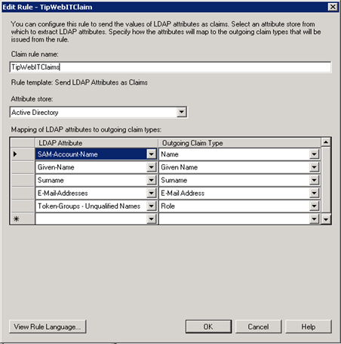Open the Name outgoing claim type dropdown
The height and width of the screenshot is (344, 341).
(314, 154)
